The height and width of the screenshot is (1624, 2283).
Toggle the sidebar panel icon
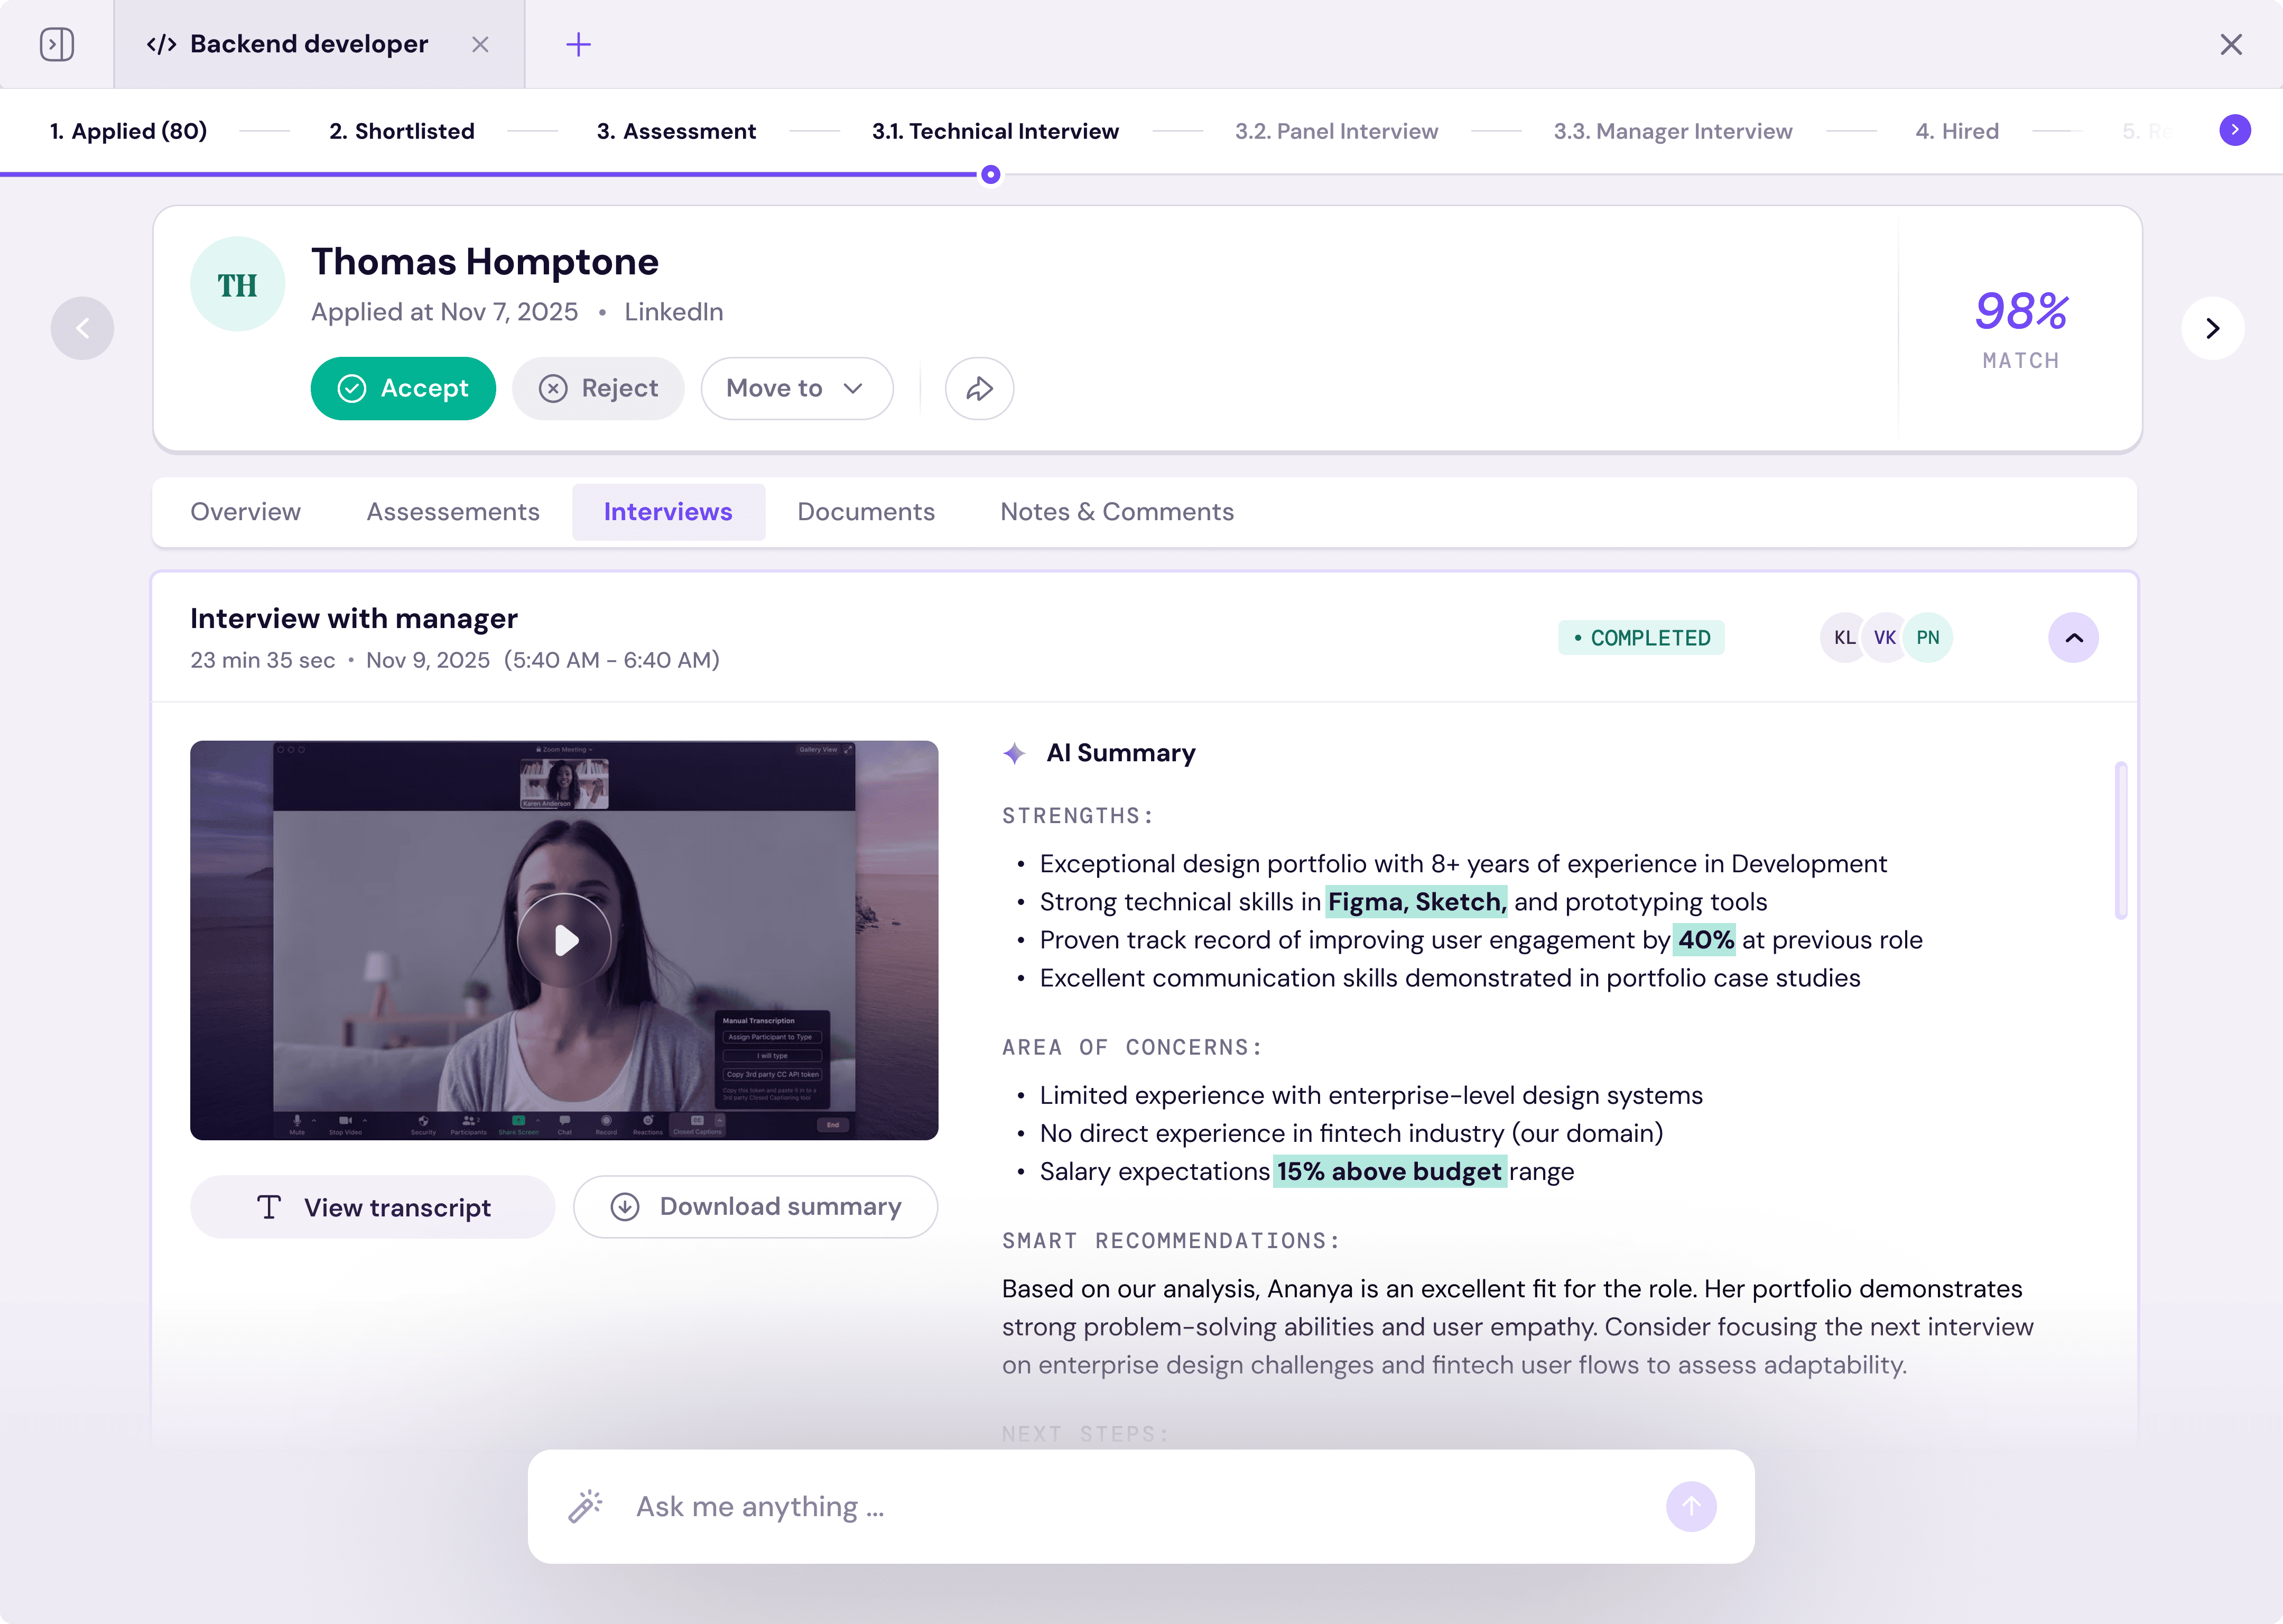[57, 44]
